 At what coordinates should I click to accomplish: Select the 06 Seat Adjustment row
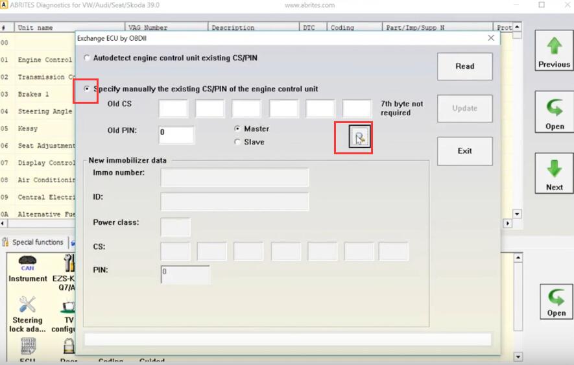point(38,146)
